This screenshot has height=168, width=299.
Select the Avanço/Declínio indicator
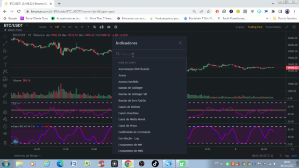click(128, 82)
